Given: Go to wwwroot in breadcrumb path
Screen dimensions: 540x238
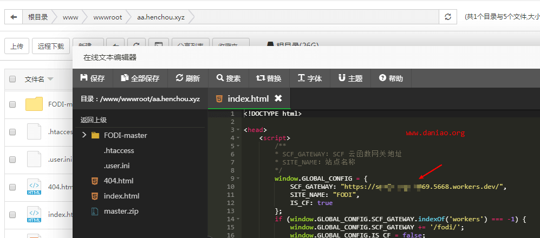Looking at the screenshot, I should (107, 17).
